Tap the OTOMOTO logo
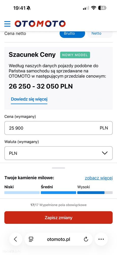This screenshot has height=255, width=117. coord(40,24)
